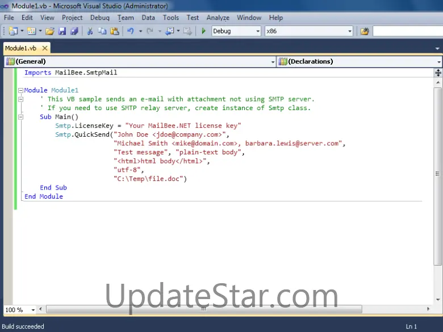The height and width of the screenshot is (332, 443).
Task: Open the File menu
Action: point(9,18)
